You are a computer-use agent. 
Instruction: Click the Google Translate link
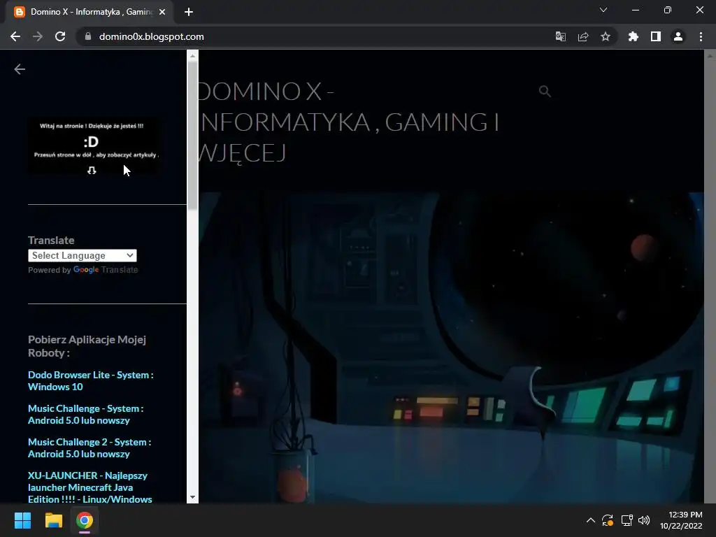(x=106, y=270)
